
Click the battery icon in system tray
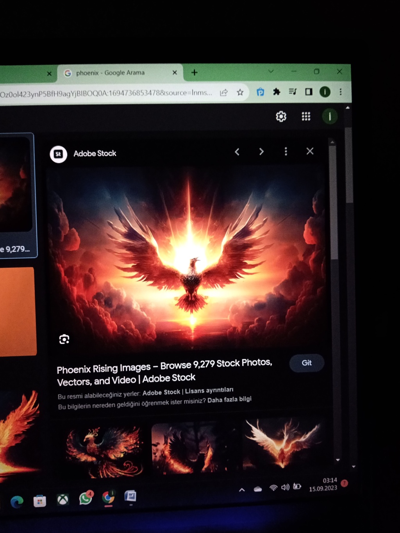click(x=297, y=487)
